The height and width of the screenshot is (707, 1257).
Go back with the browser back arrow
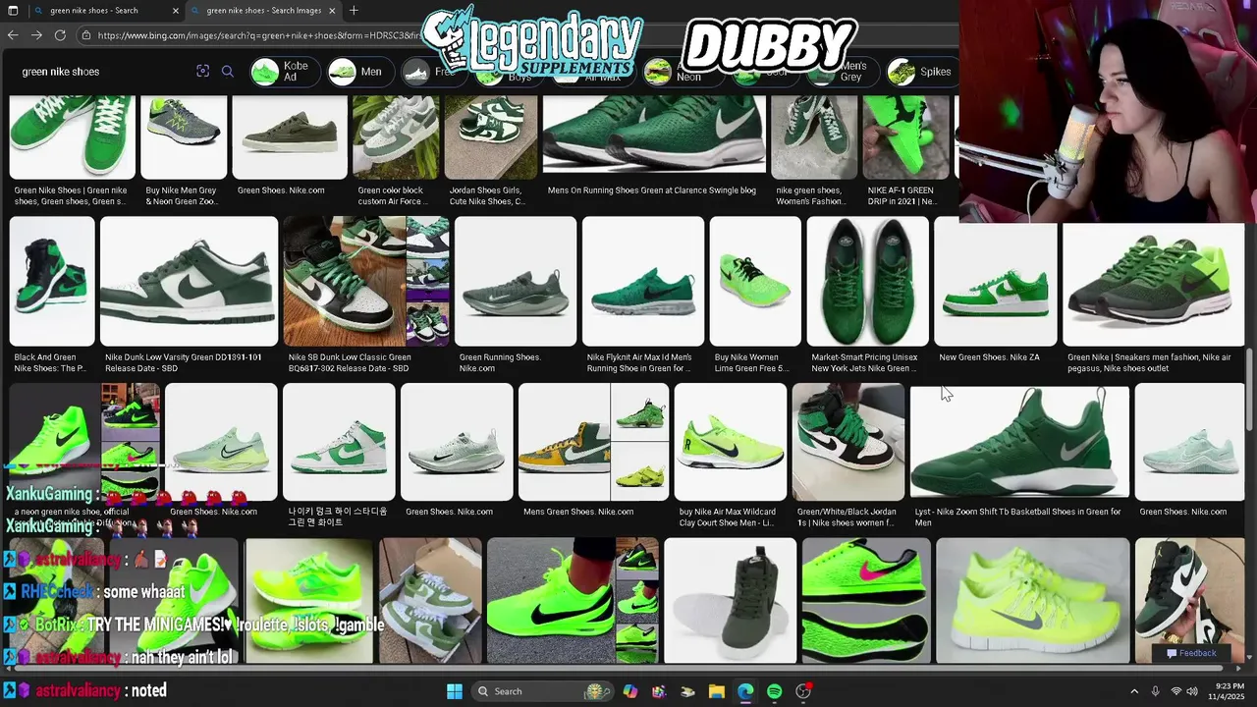tap(13, 35)
